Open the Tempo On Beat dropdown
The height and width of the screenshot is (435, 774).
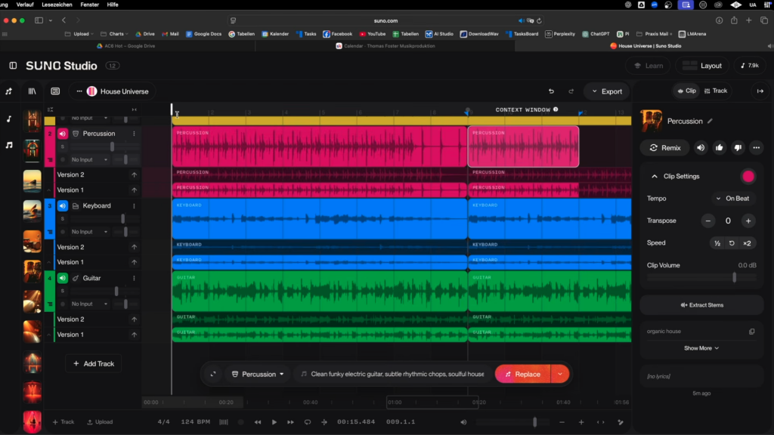click(x=732, y=199)
